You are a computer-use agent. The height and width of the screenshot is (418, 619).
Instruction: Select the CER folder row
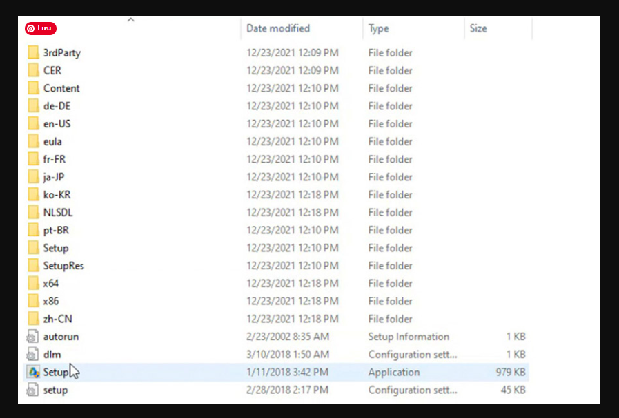52,70
